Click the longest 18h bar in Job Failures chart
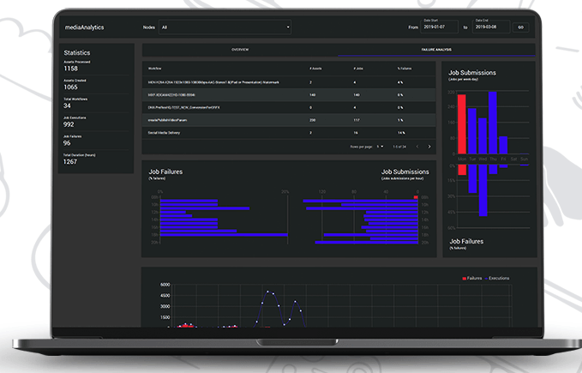 pos(224,235)
